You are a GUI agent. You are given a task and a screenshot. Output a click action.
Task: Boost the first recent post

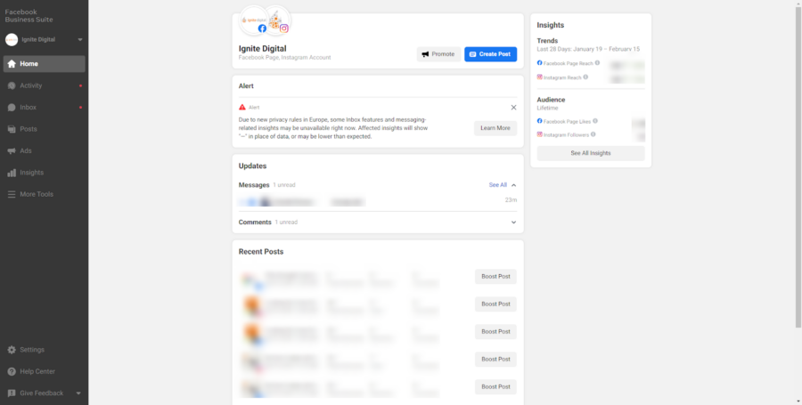(x=495, y=276)
